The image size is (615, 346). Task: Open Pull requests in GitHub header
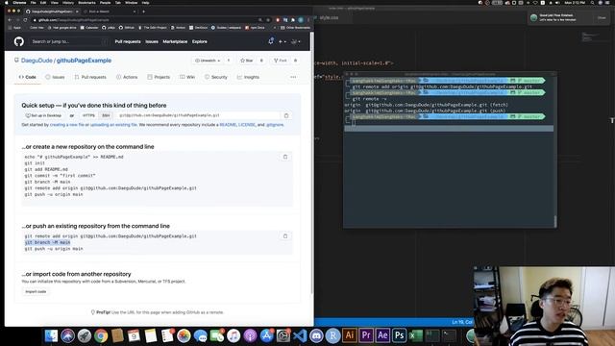pyautogui.click(x=128, y=41)
